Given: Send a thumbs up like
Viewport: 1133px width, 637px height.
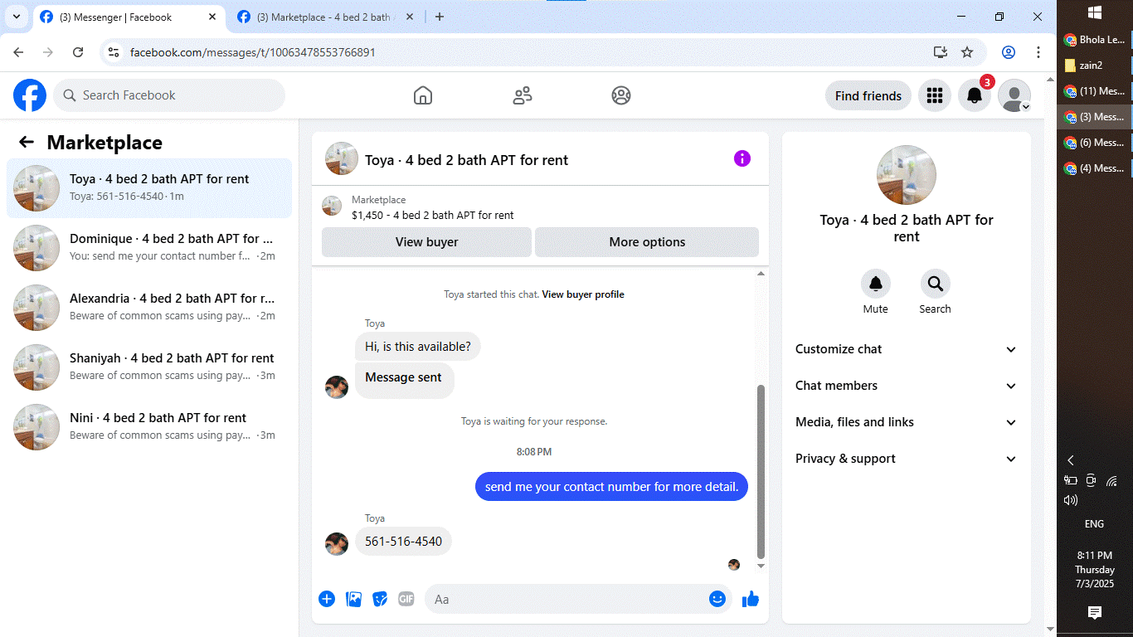Looking at the screenshot, I should pyautogui.click(x=751, y=599).
